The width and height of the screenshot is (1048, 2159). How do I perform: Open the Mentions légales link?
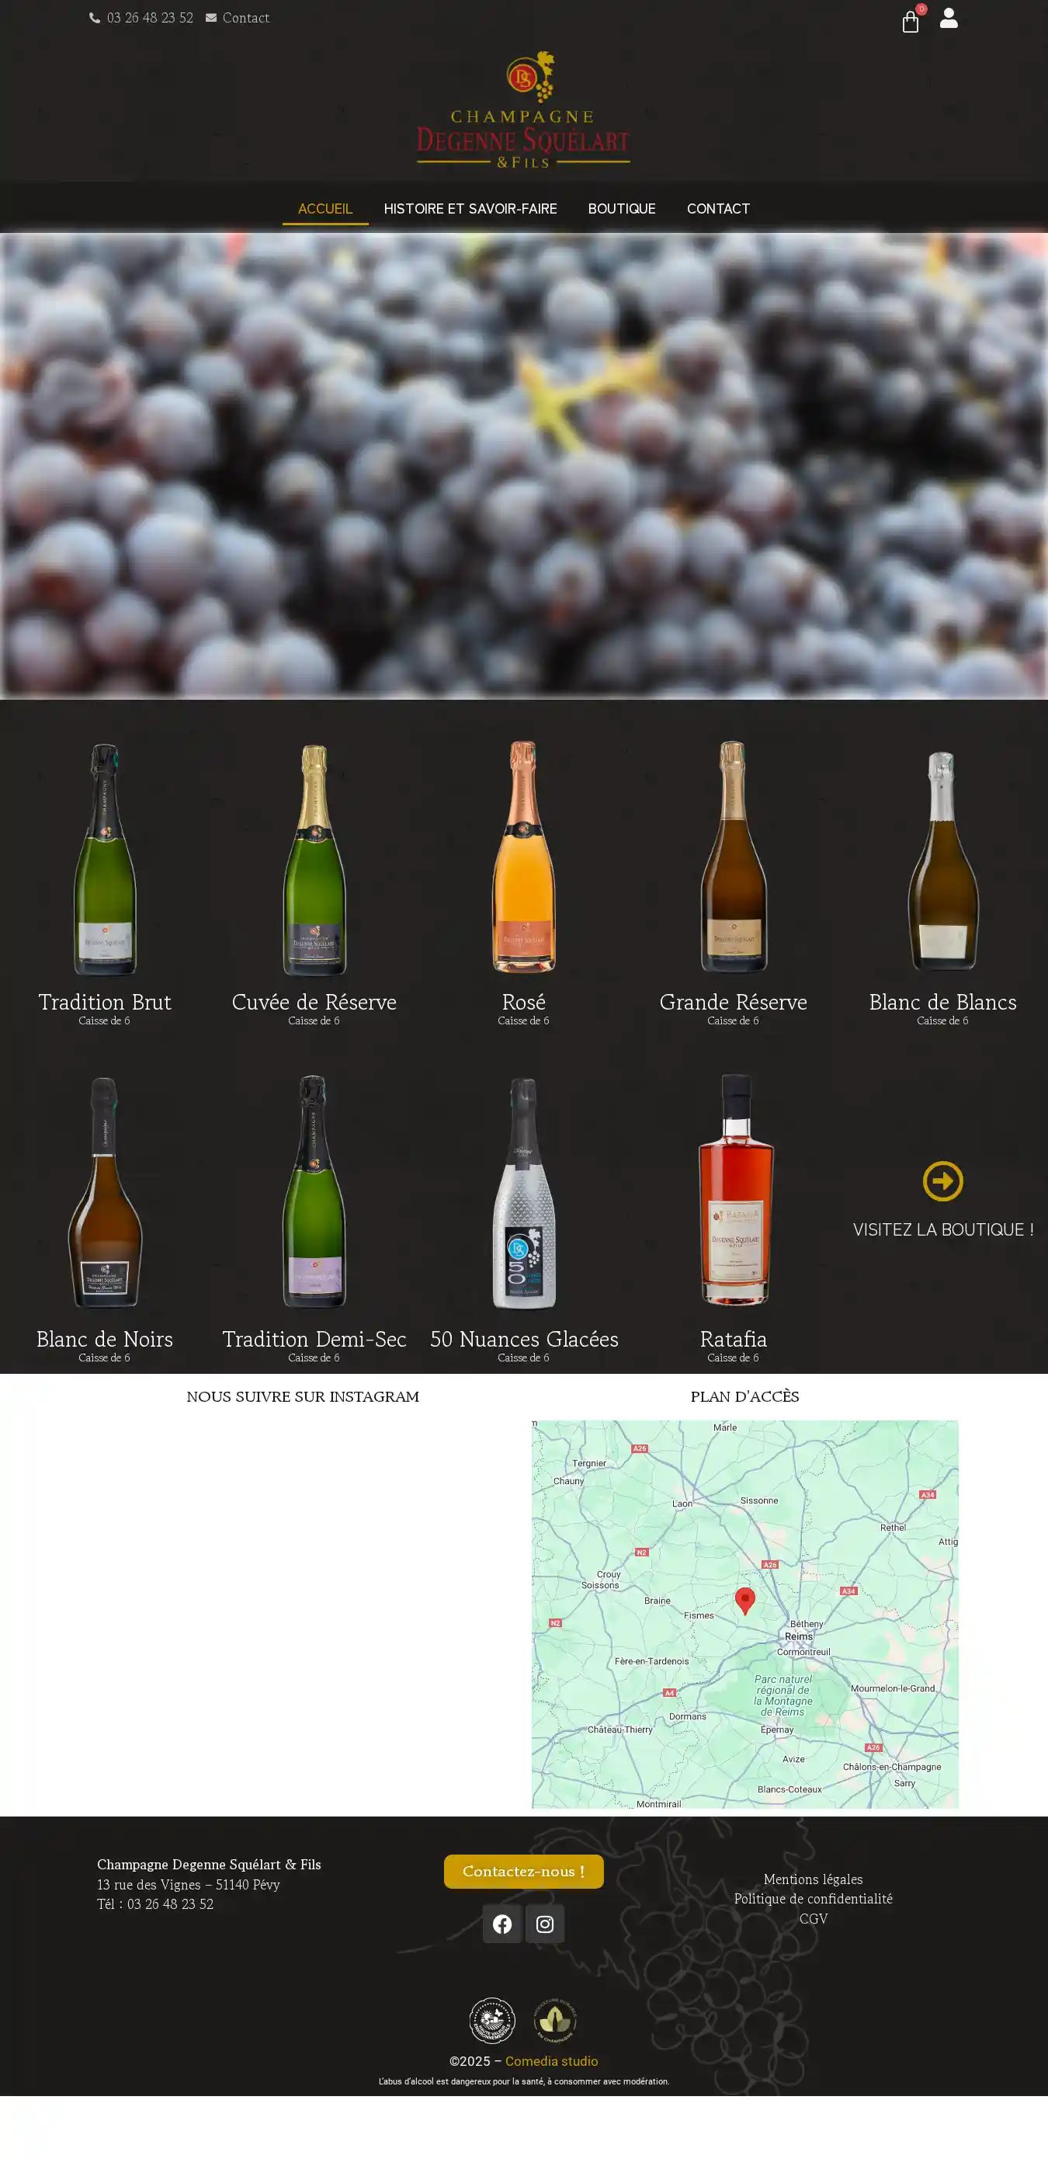813,1879
